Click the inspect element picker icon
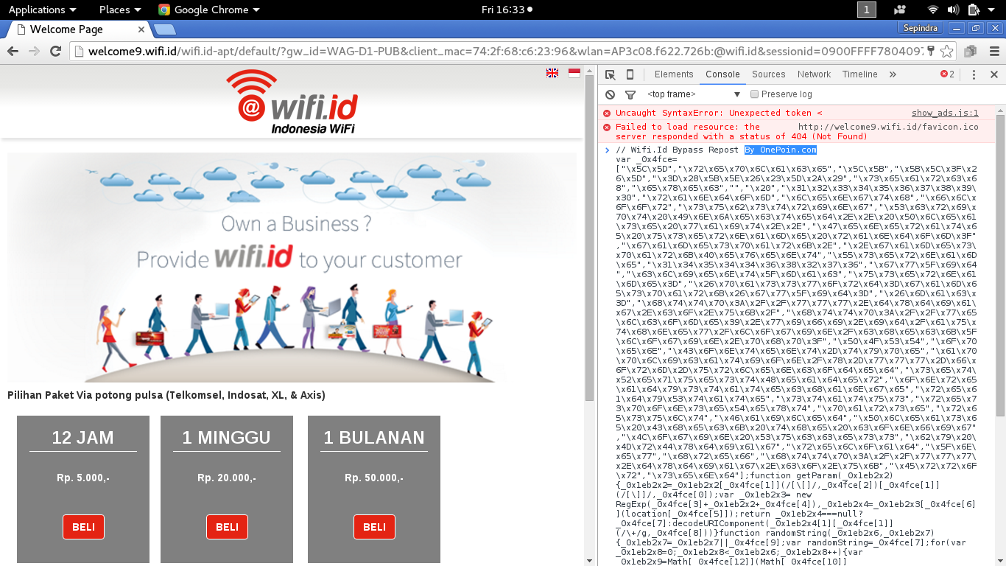Image resolution: width=1006 pixels, height=566 pixels. [x=610, y=74]
